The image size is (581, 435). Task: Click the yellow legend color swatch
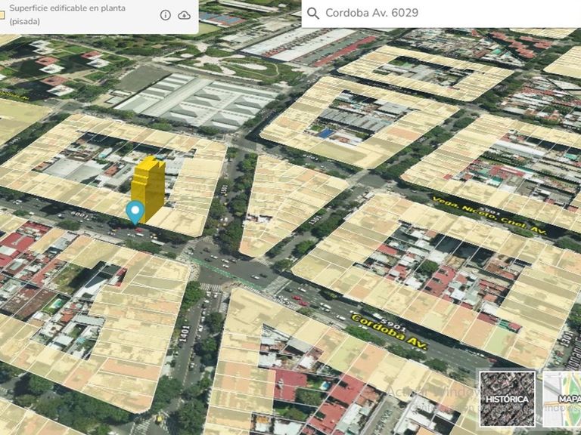pos(2,15)
